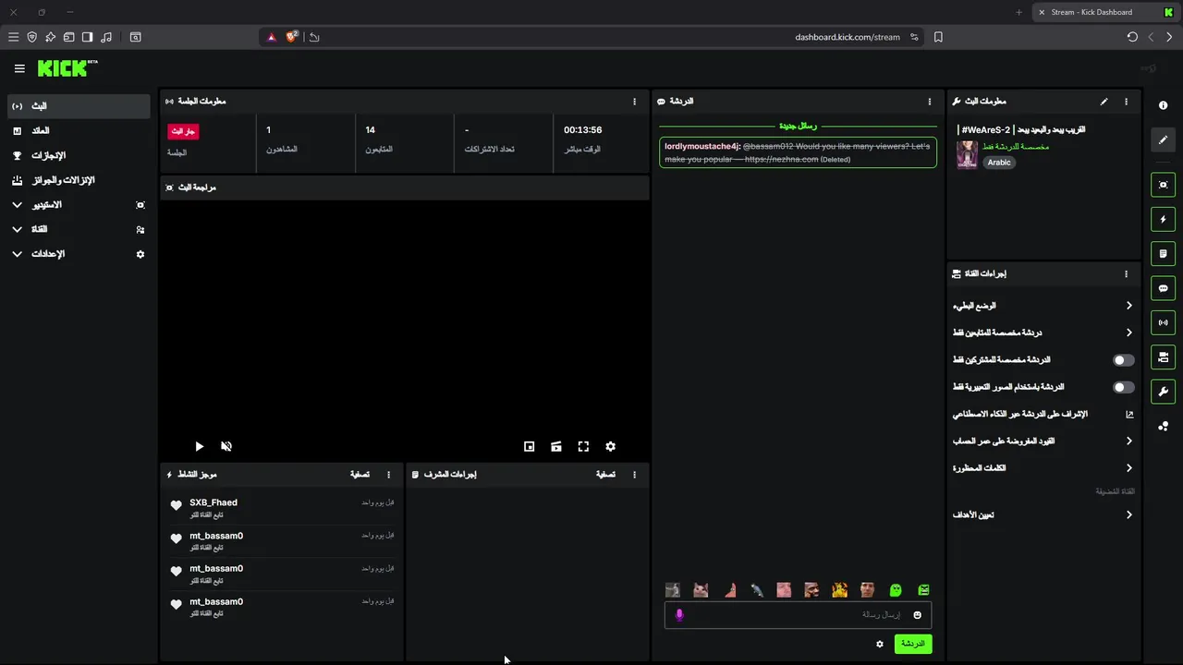Click the info icon in right toolbar
Viewport: 1183px width, 665px height.
coord(1164,105)
